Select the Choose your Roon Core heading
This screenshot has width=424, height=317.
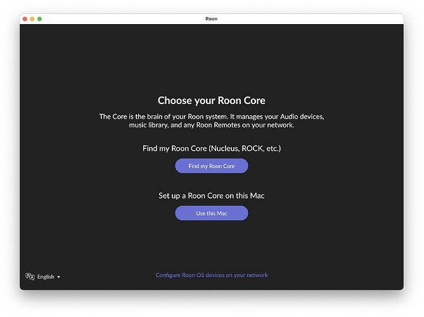pyautogui.click(x=211, y=100)
